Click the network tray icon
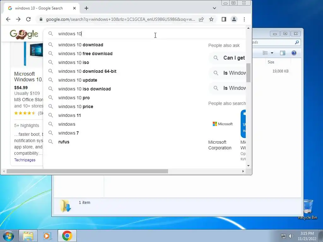Viewport: 323px width, 242px height. tap(284, 236)
